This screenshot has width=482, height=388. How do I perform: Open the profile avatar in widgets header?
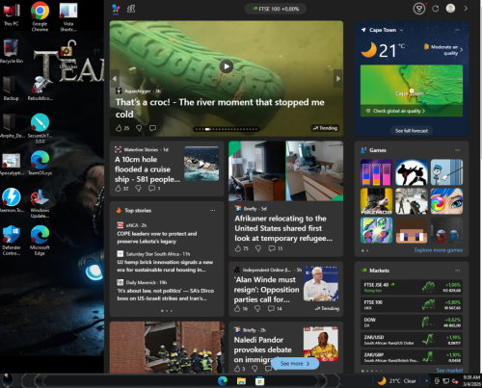[x=450, y=9]
